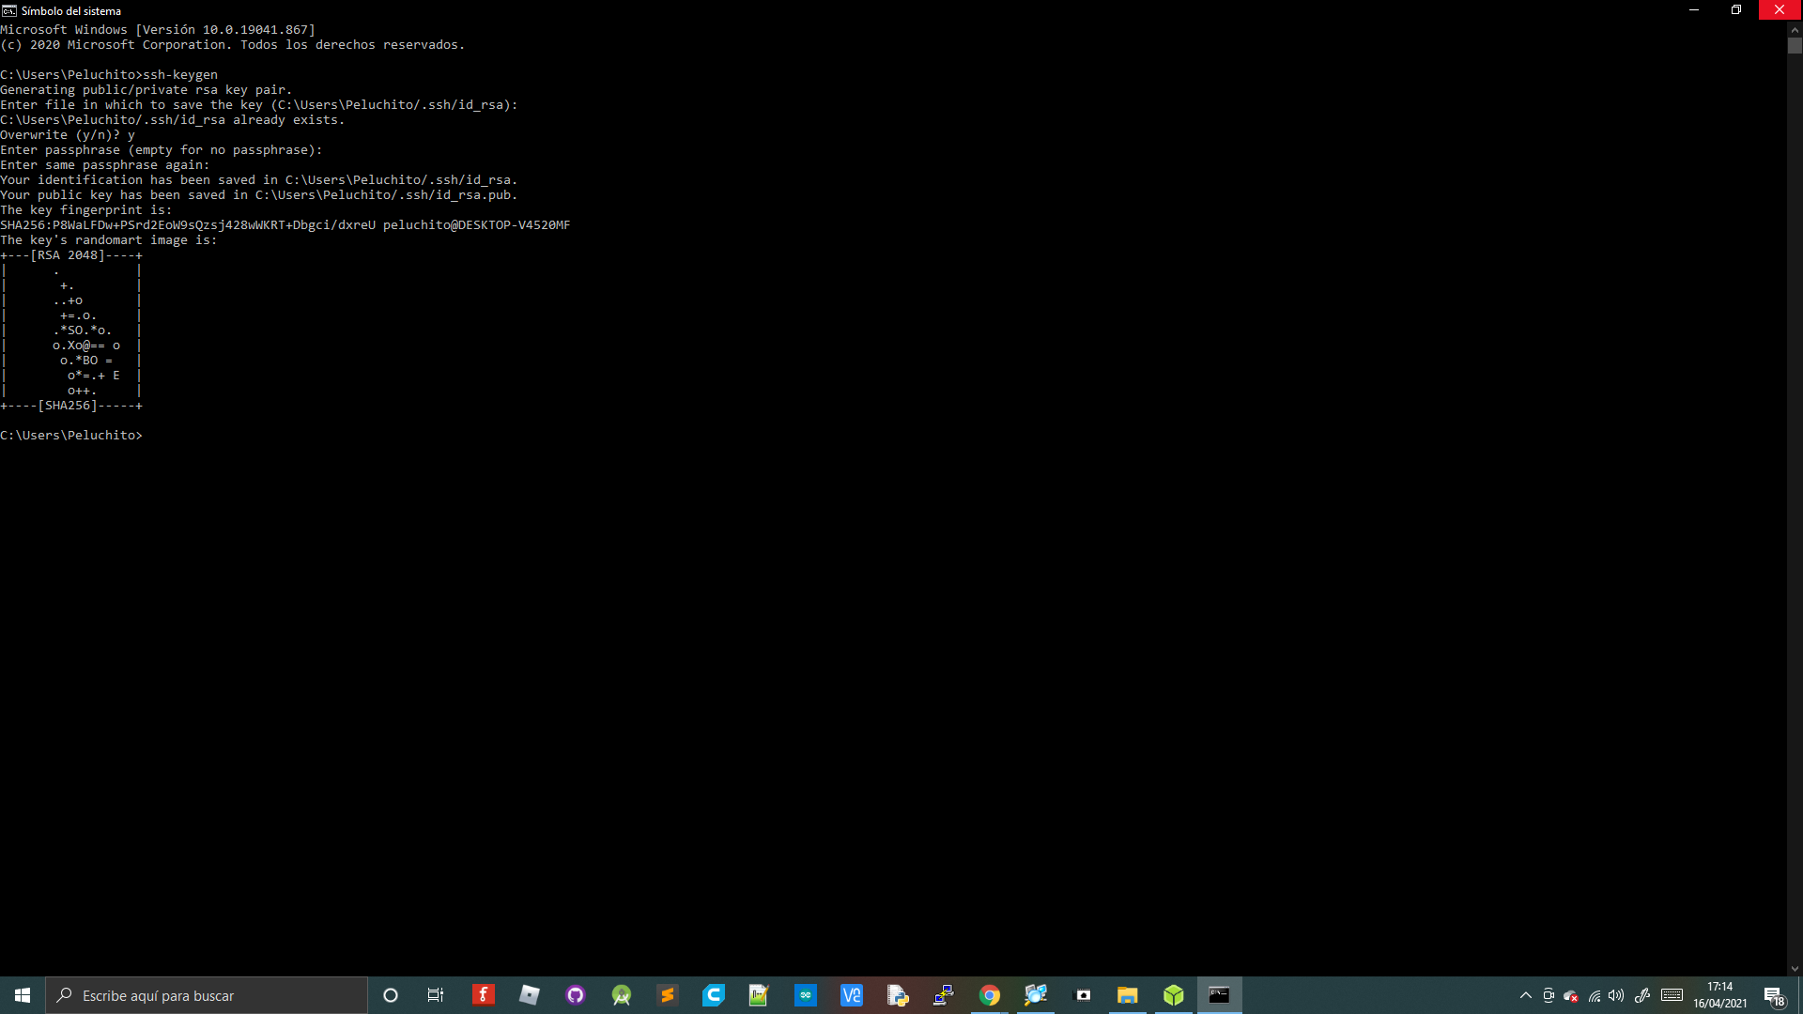The height and width of the screenshot is (1014, 1803).
Task: Open the Command Prompt window system menu icon
Action: (x=9, y=10)
